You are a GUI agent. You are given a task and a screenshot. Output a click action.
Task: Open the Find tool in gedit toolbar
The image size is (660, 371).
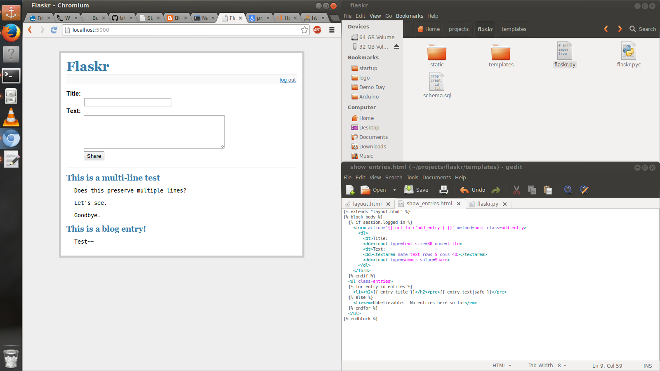(568, 190)
